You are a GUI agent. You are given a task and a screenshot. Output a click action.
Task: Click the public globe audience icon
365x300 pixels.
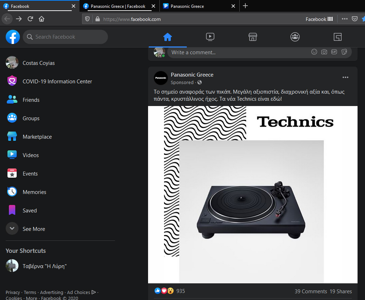click(200, 82)
